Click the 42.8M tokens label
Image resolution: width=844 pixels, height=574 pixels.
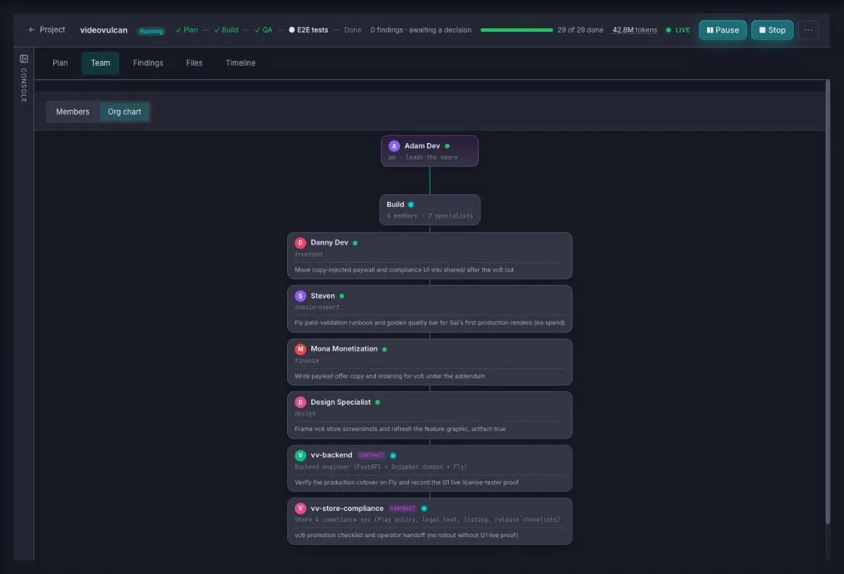click(x=635, y=30)
